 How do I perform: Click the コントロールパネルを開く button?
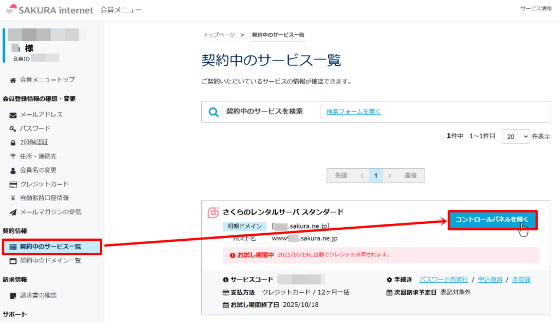coord(492,220)
